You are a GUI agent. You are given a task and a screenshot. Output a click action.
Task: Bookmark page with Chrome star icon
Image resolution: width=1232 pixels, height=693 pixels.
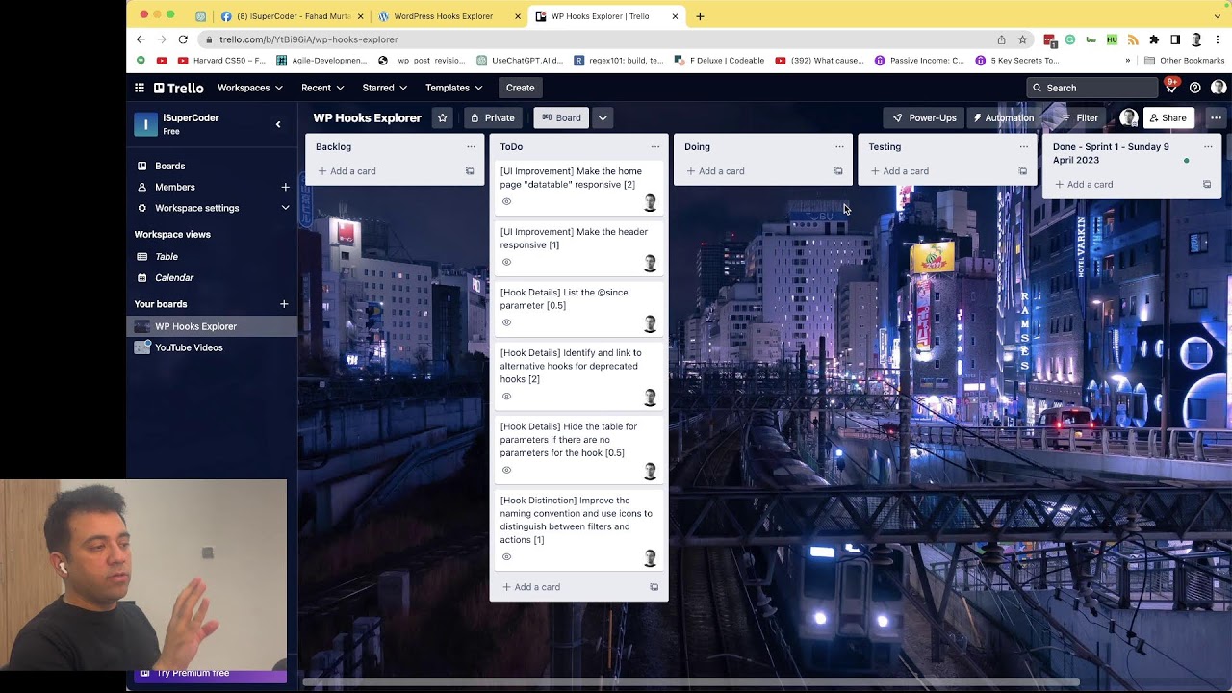click(x=1022, y=39)
